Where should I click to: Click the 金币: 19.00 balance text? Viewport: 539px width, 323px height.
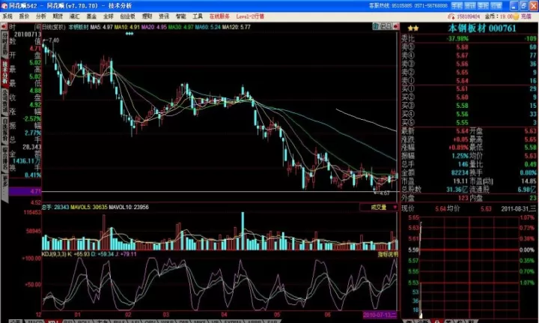(499, 16)
